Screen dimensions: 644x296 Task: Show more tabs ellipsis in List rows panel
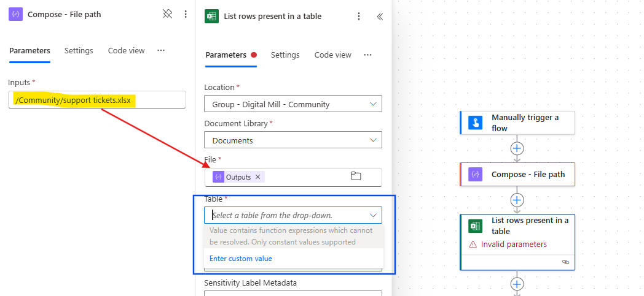(x=367, y=55)
